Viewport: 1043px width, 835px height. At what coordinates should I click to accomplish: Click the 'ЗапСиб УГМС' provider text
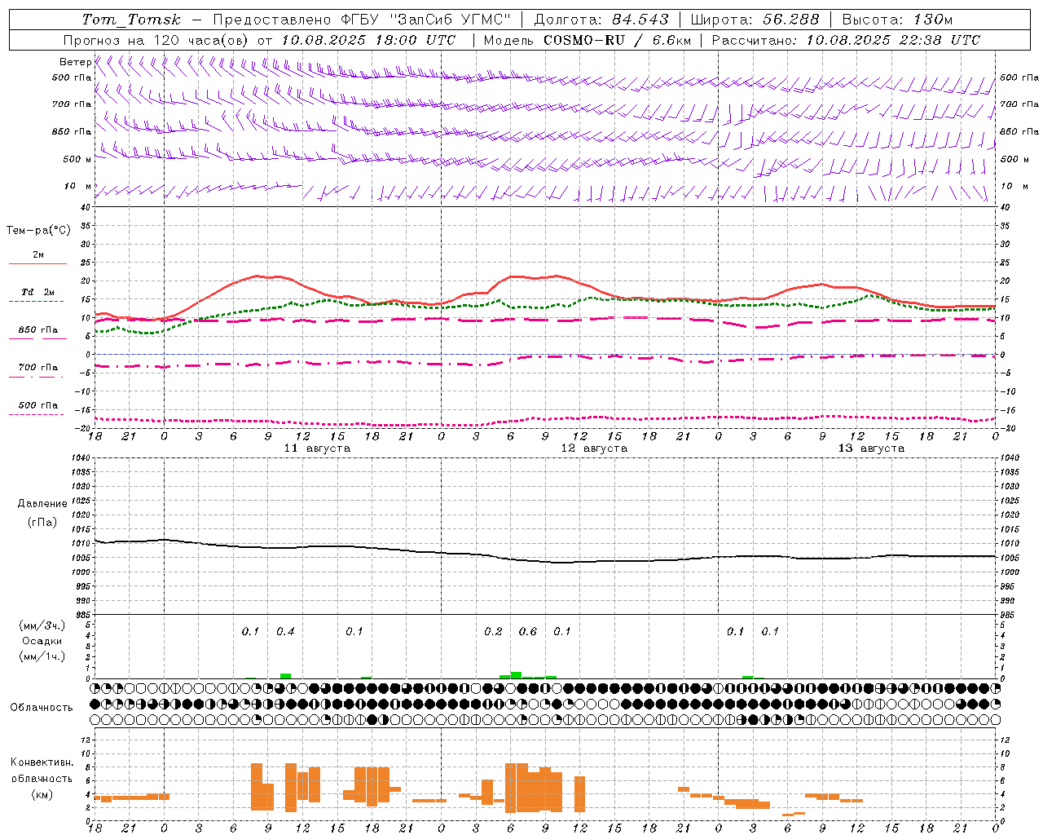[450, 20]
